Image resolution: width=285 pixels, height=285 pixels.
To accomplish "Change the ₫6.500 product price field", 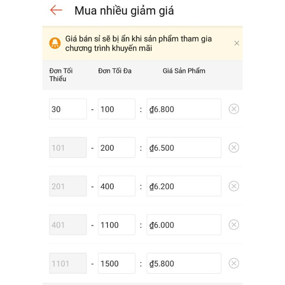I will click(x=184, y=147).
